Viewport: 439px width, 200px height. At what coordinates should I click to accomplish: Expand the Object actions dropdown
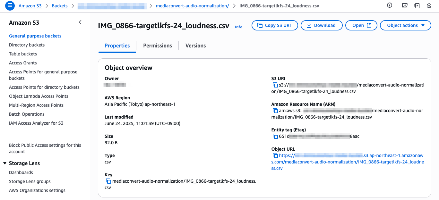click(x=406, y=25)
